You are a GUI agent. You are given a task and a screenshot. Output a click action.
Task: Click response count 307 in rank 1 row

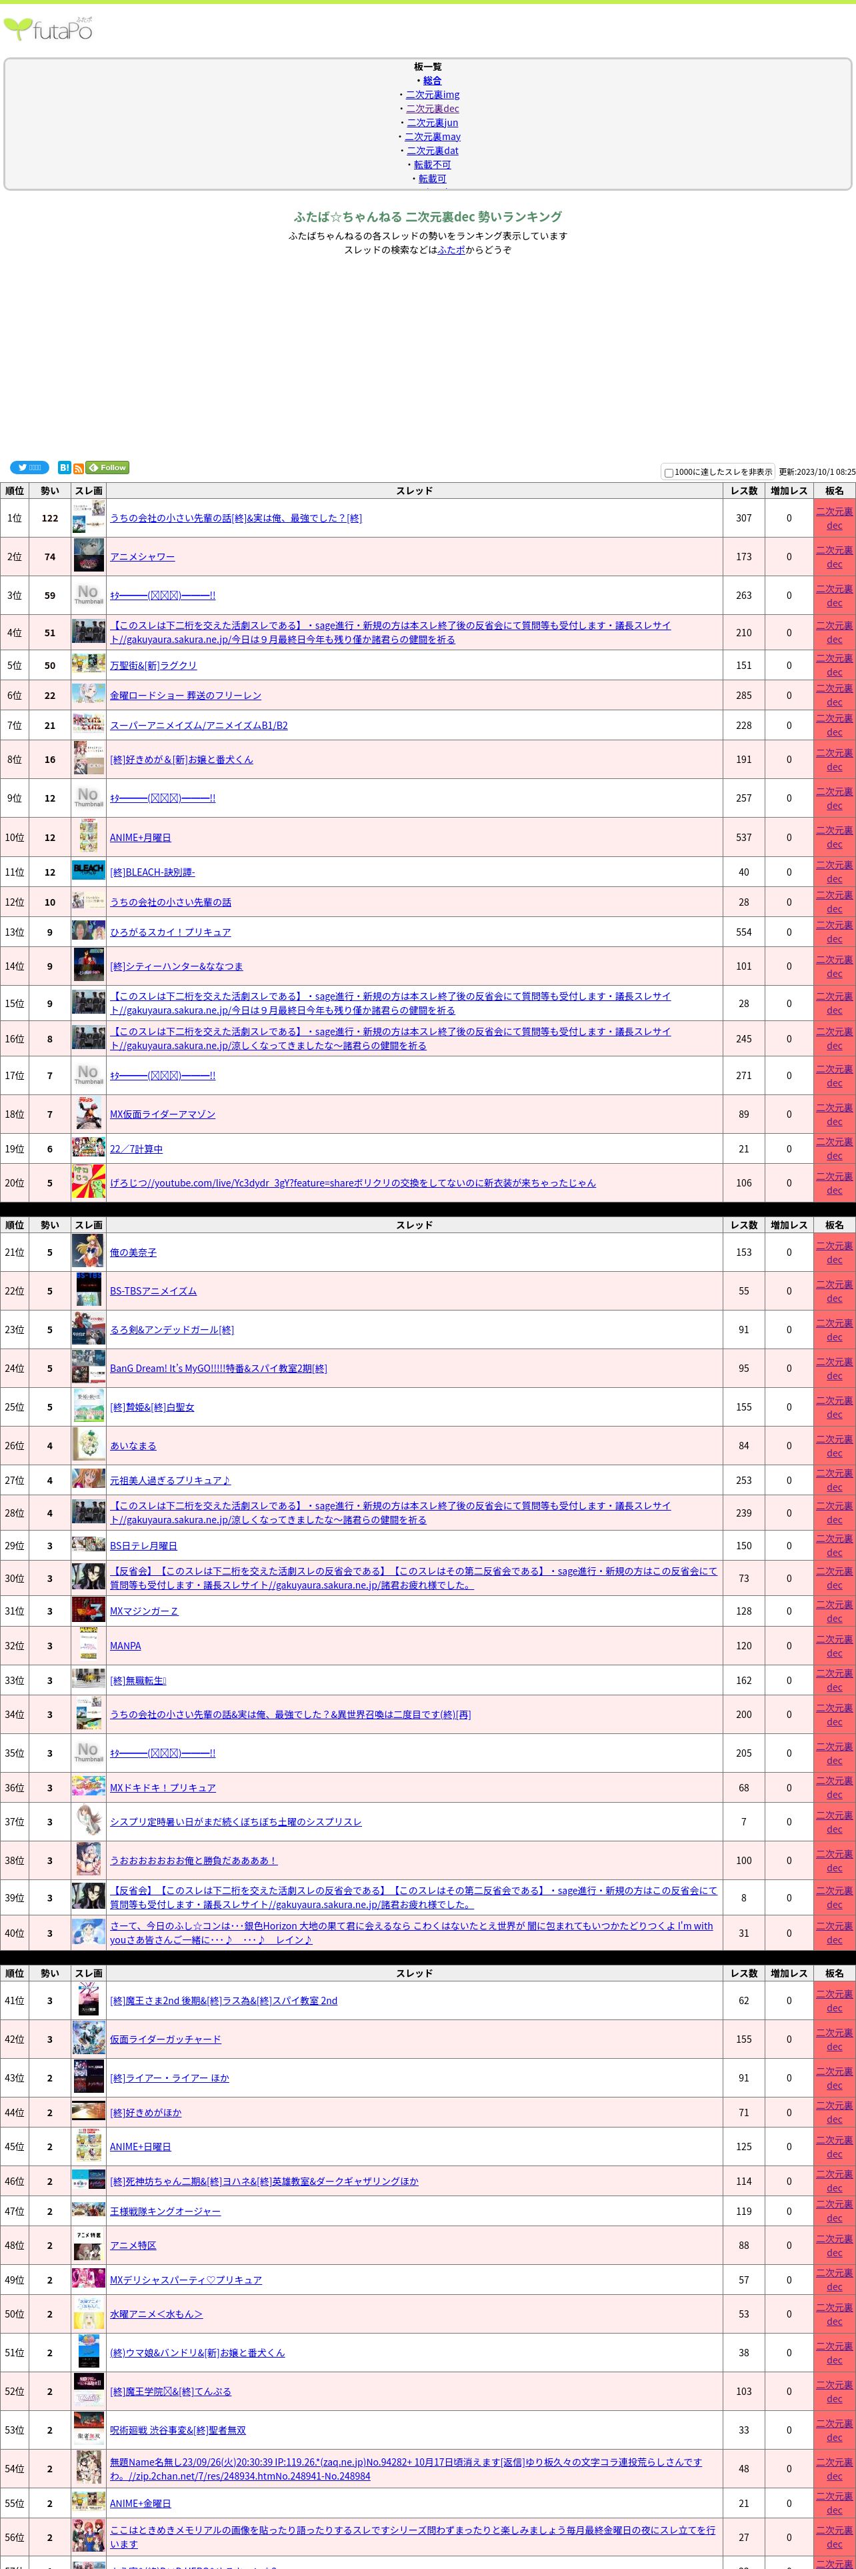743,519
